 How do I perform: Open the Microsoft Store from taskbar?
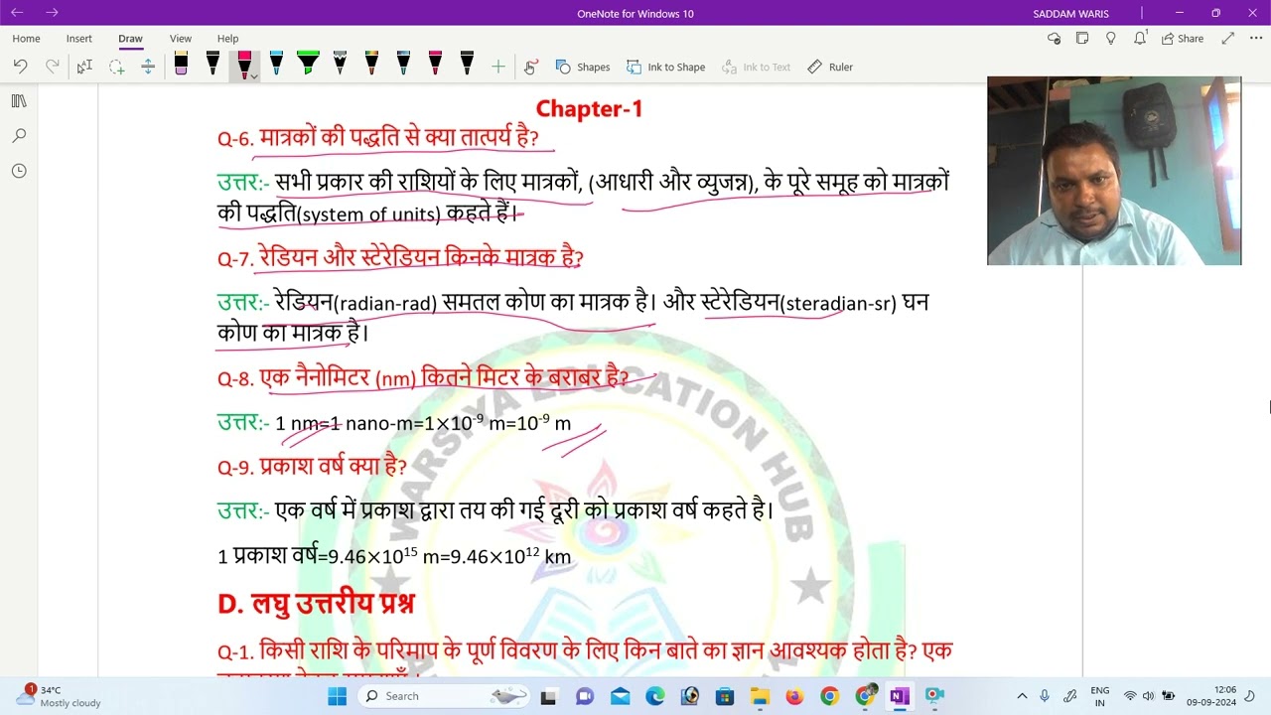(x=725, y=696)
